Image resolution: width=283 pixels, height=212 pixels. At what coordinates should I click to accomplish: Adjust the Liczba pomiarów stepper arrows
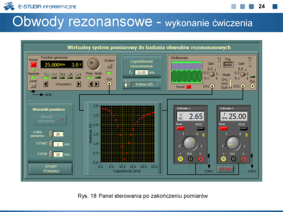coord(51,134)
